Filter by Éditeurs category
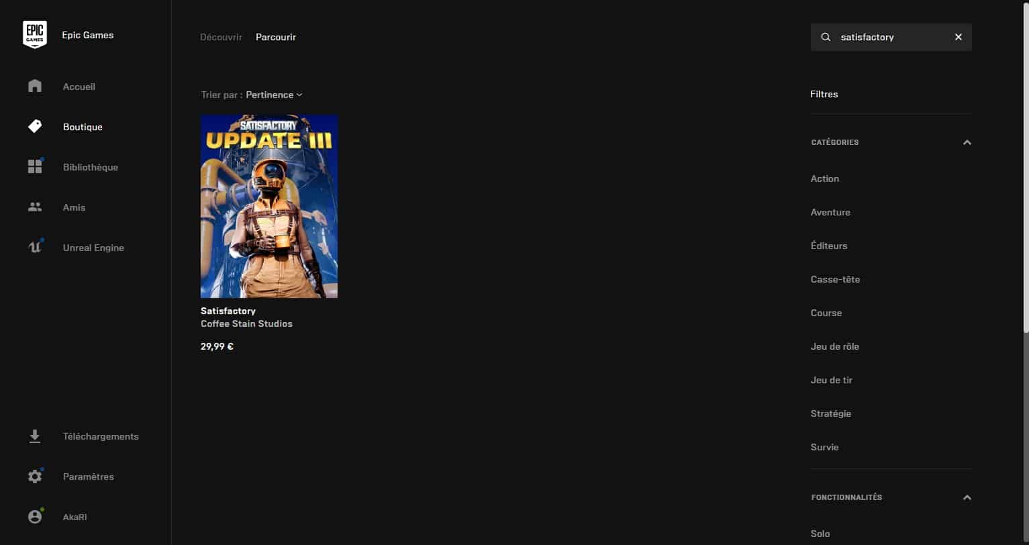Screen dimensions: 1029x545 [x=829, y=246]
